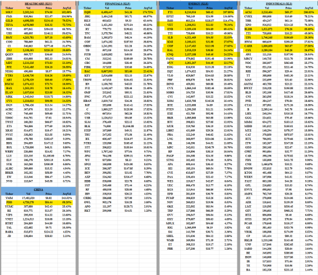Select the MPLX ticker cell
The width and height of the screenshot is (318, 275).
click(170, 223)
